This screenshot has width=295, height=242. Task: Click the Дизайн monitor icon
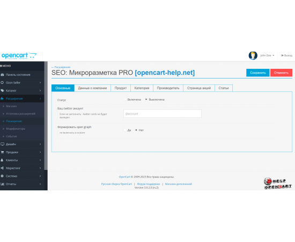pyautogui.click(x=2, y=144)
